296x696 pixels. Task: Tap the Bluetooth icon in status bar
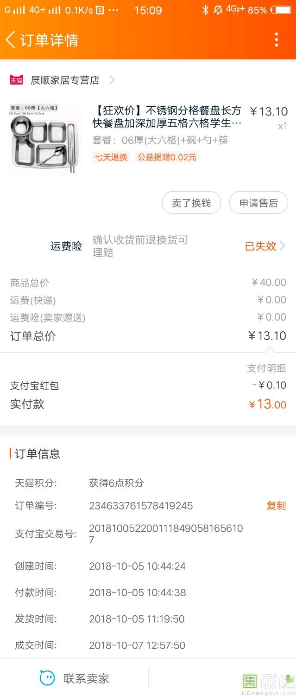click(205, 10)
